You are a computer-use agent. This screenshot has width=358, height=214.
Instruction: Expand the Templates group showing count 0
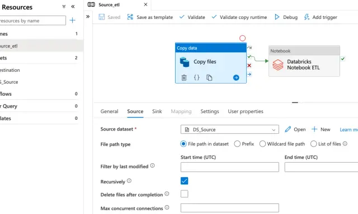[x=39, y=118]
